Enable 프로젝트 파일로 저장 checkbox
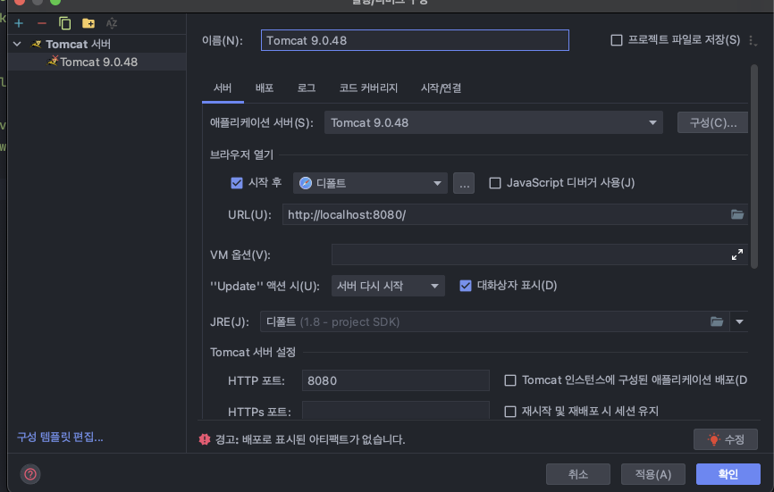The image size is (774, 492). point(617,40)
